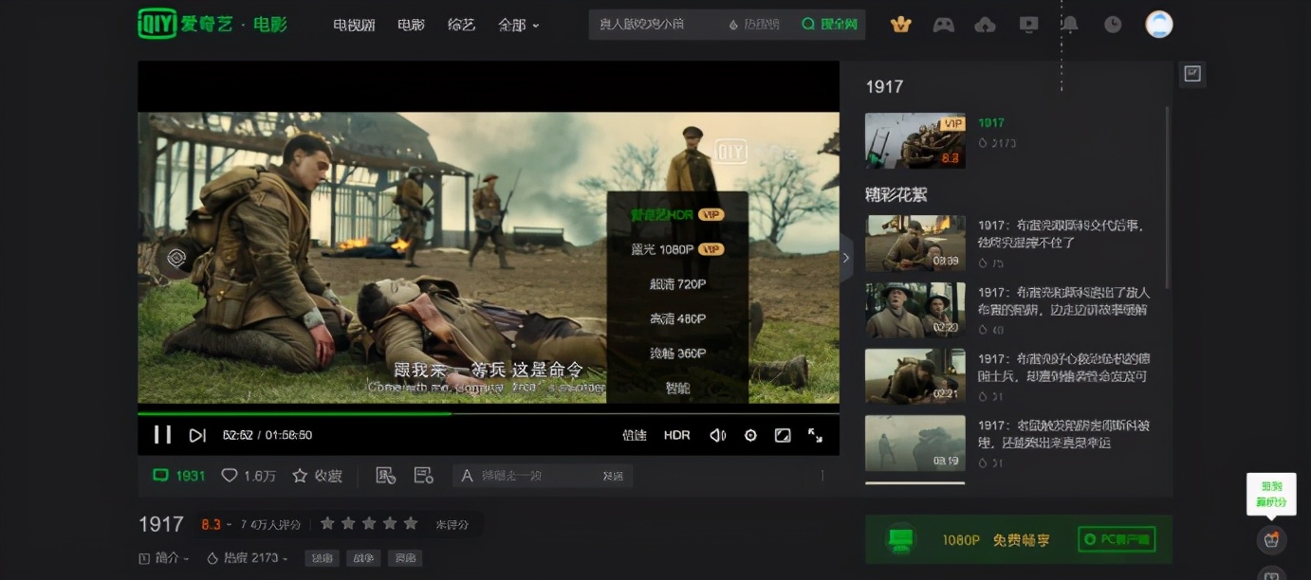
Task: Like the video with heart icon 1.6万
Action: click(249, 476)
